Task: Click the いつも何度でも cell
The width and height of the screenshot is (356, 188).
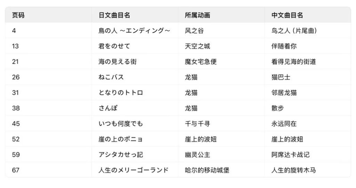Action: (x=121, y=124)
